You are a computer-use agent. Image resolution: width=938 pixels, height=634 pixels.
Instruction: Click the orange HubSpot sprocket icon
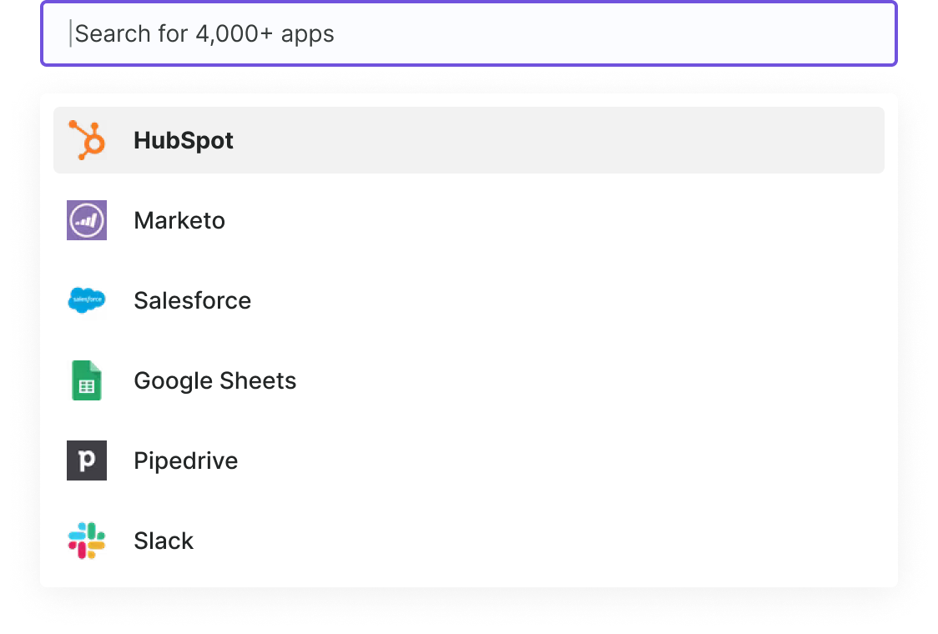87,140
